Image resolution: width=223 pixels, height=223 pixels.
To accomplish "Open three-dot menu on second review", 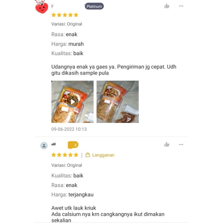I will [x=181, y=144].
